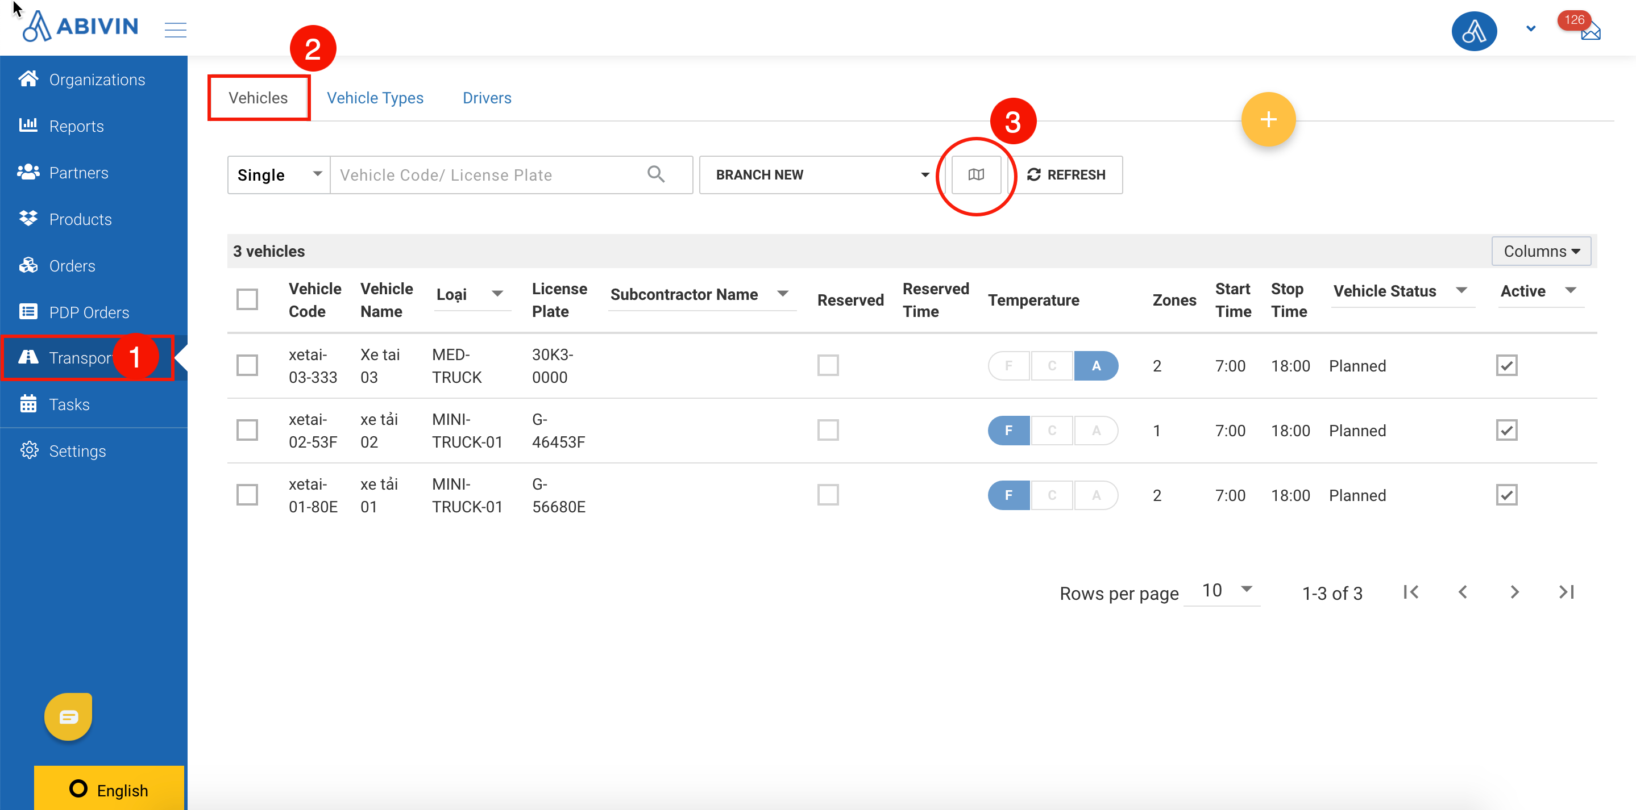
Task: Open the user profile avatar
Action: [x=1474, y=31]
